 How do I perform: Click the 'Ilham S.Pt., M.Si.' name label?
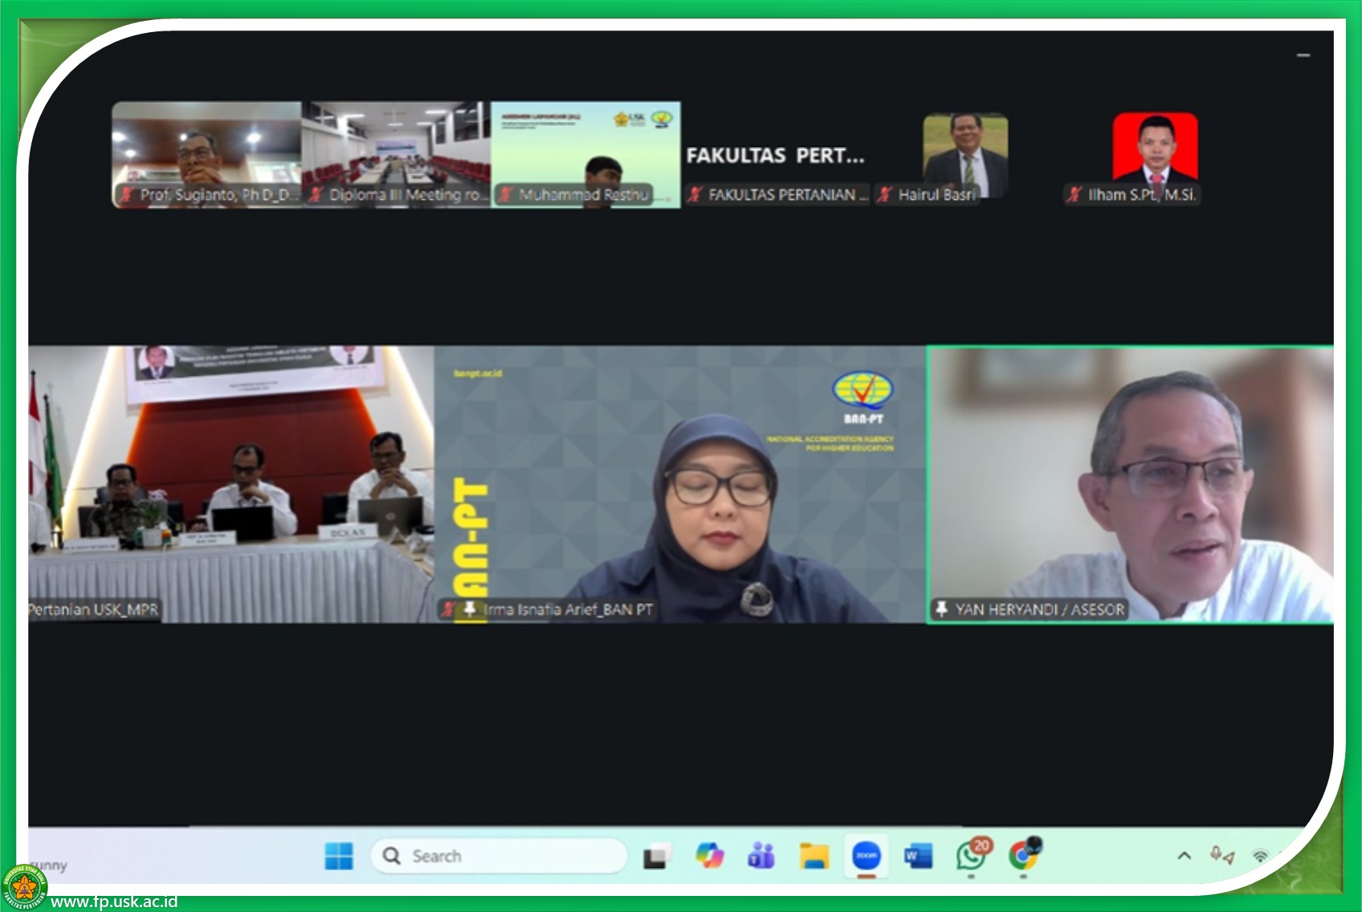pos(1141,194)
